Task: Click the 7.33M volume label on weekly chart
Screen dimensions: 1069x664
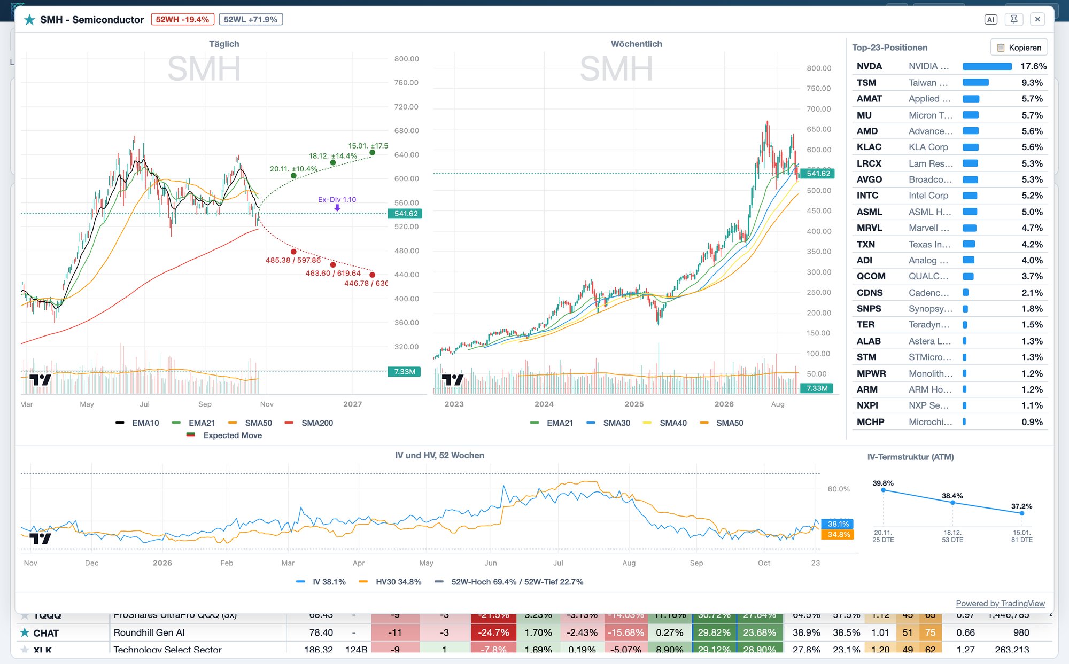Action: tap(817, 388)
